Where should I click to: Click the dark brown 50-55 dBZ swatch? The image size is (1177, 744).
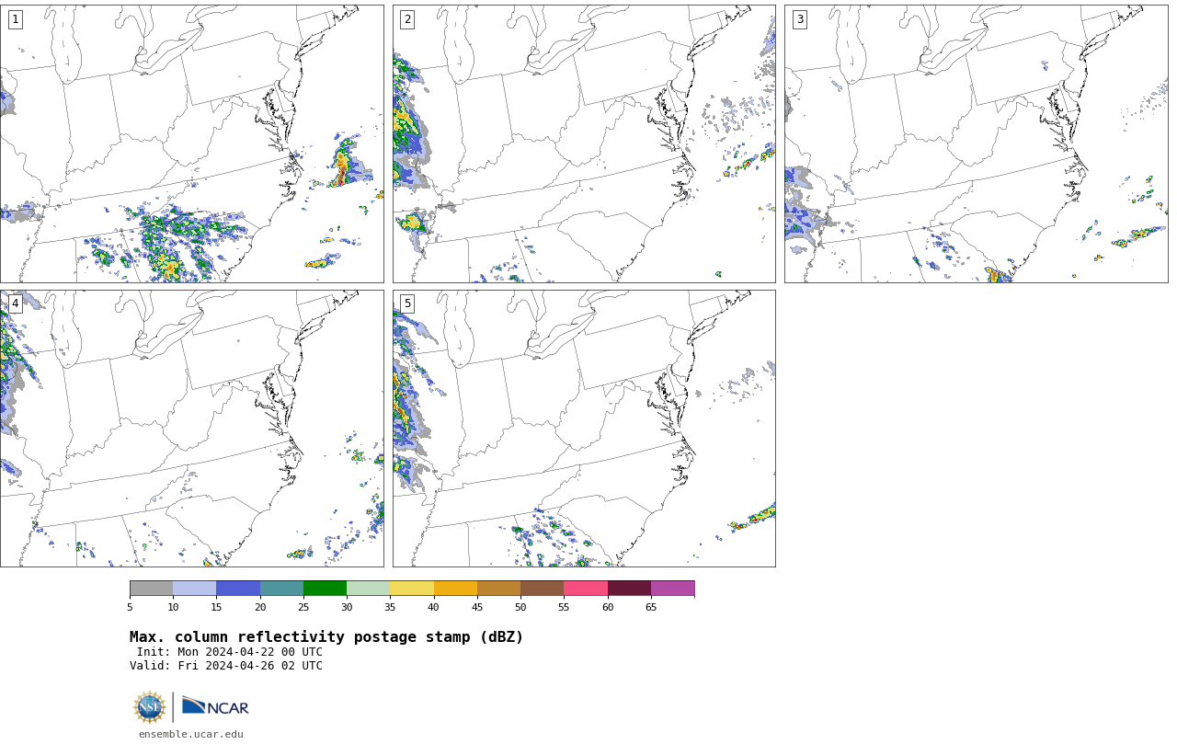[542, 589]
